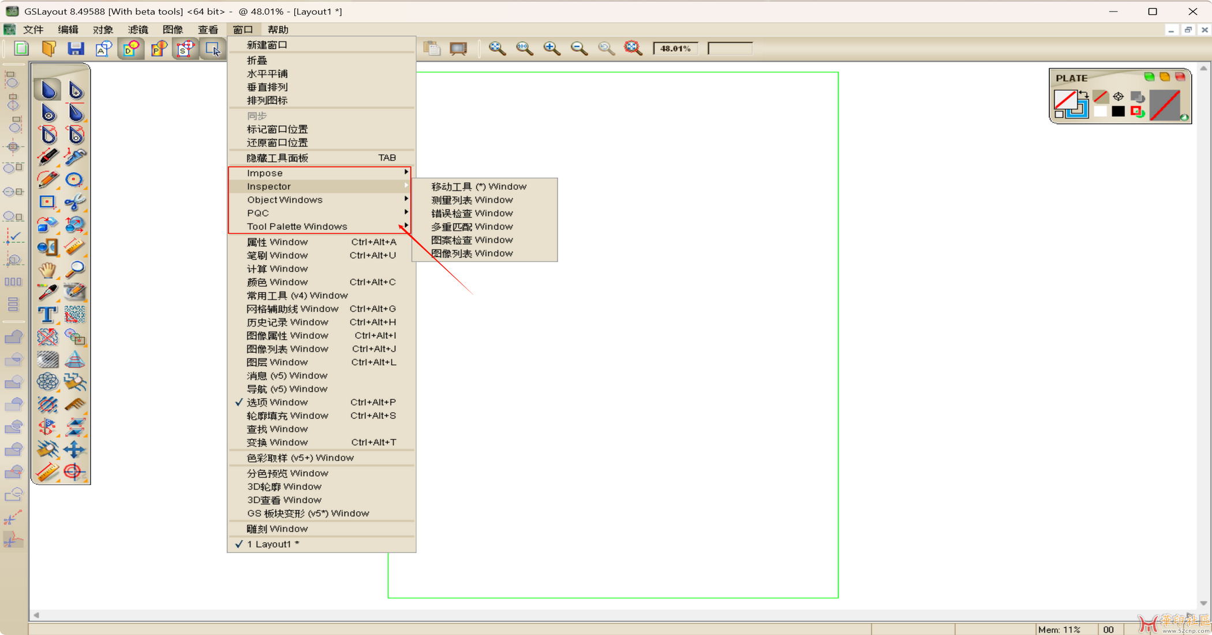
Task: Activate the Hand pan tool
Action: (x=47, y=270)
